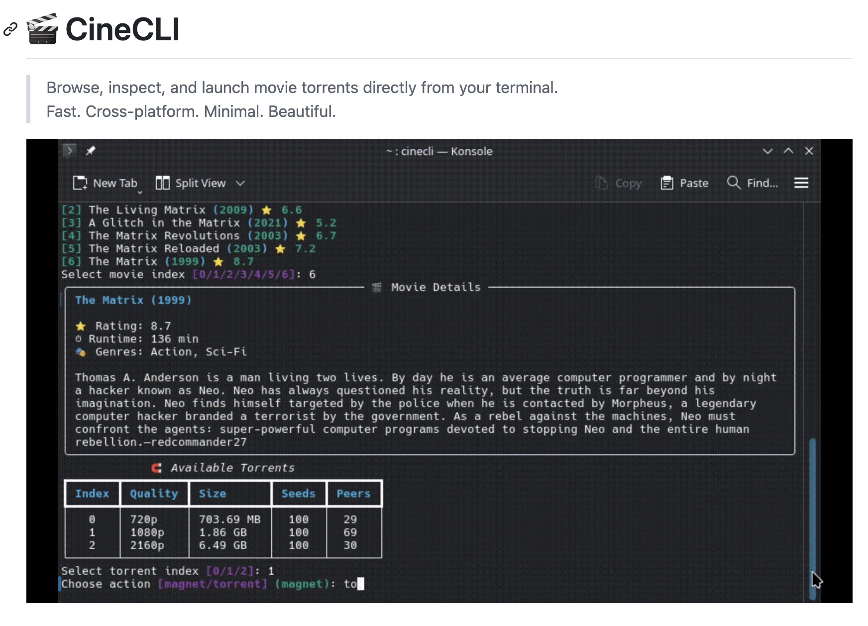Click the clapperboard emoji in the CineCLI heading
868x626 pixels.
tap(42, 29)
